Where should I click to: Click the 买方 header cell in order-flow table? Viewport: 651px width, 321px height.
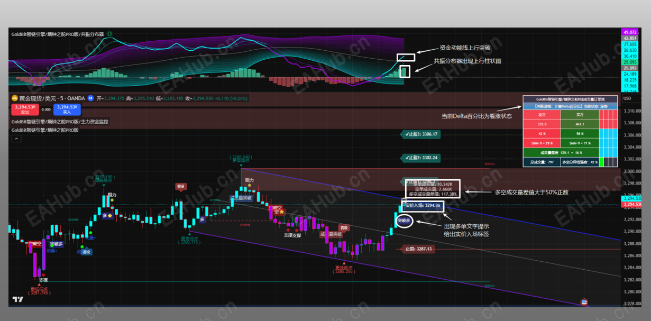(580, 114)
